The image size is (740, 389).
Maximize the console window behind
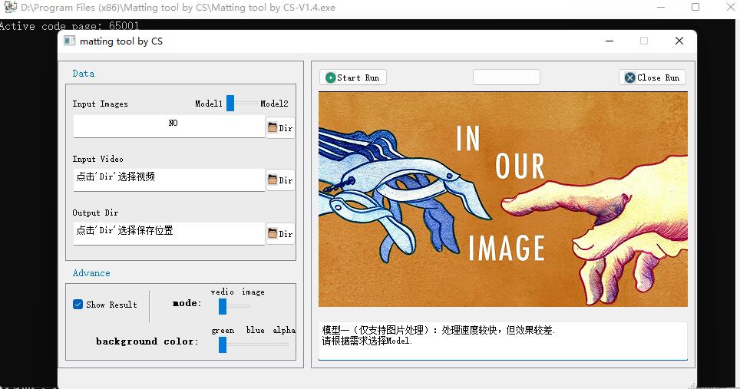(x=695, y=7)
